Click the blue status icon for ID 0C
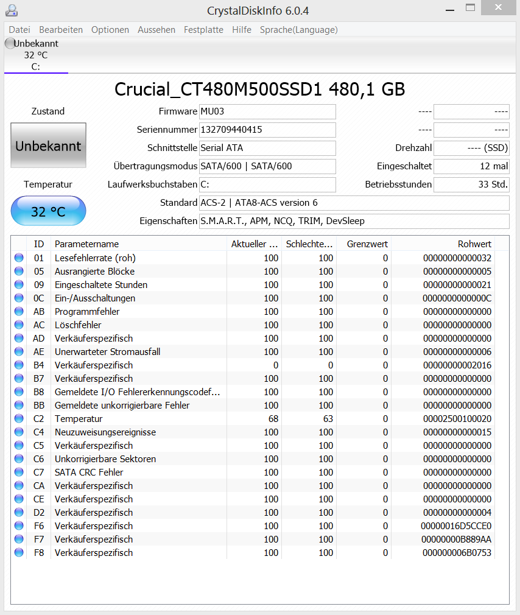Screen dimensions: 520x615 click(19, 298)
